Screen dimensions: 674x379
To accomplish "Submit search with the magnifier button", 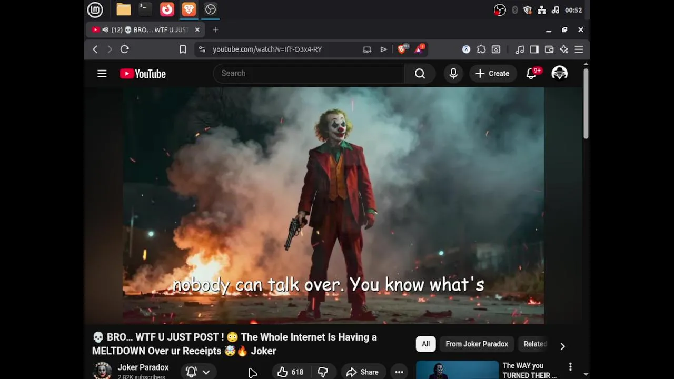I will [420, 74].
